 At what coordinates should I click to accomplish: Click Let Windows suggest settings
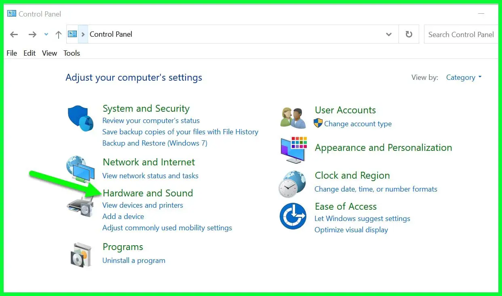(363, 219)
